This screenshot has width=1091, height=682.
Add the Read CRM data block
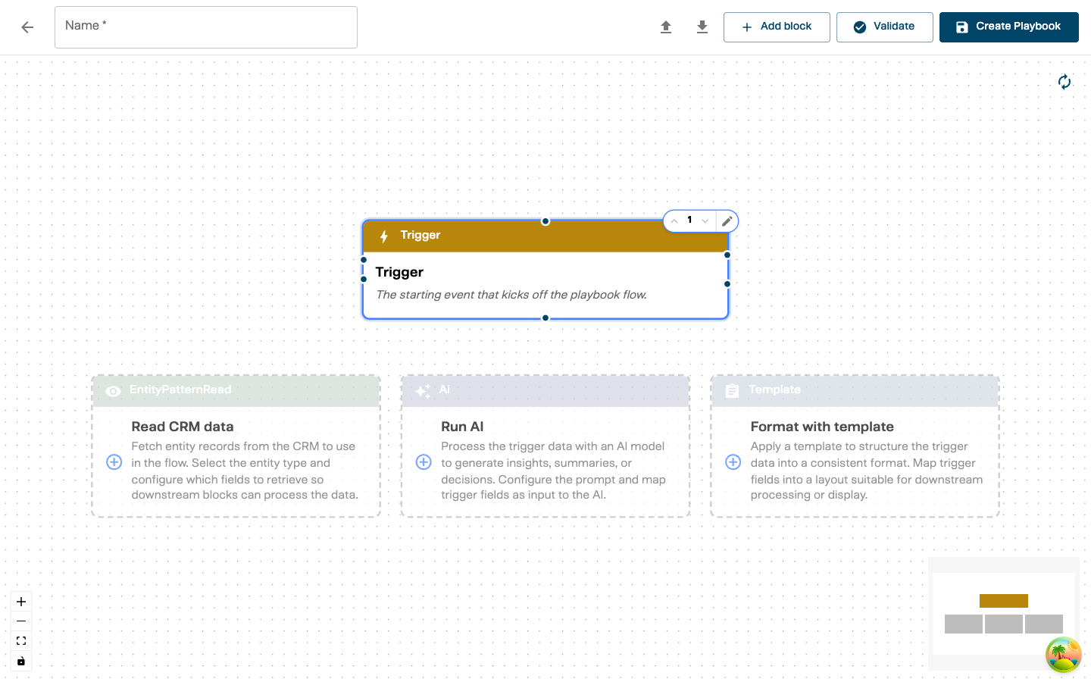pyautogui.click(x=114, y=462)
